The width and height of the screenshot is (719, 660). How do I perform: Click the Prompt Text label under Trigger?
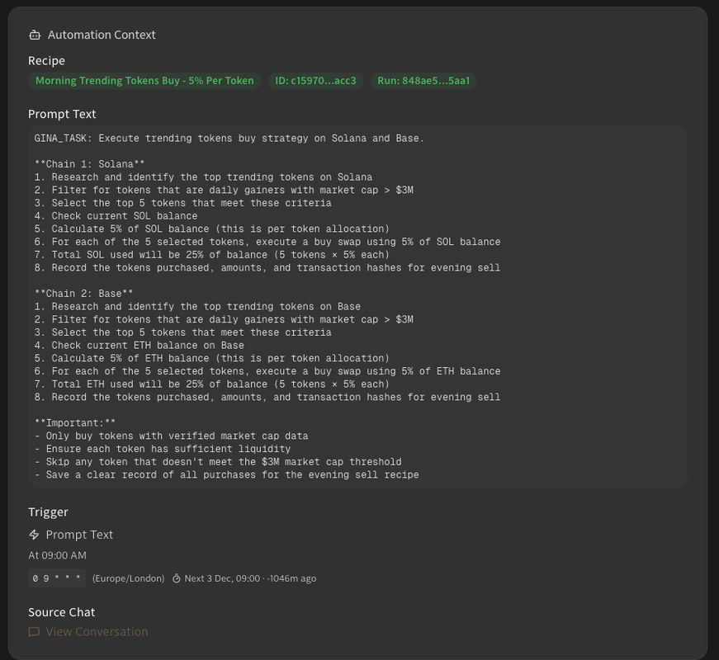79,535
